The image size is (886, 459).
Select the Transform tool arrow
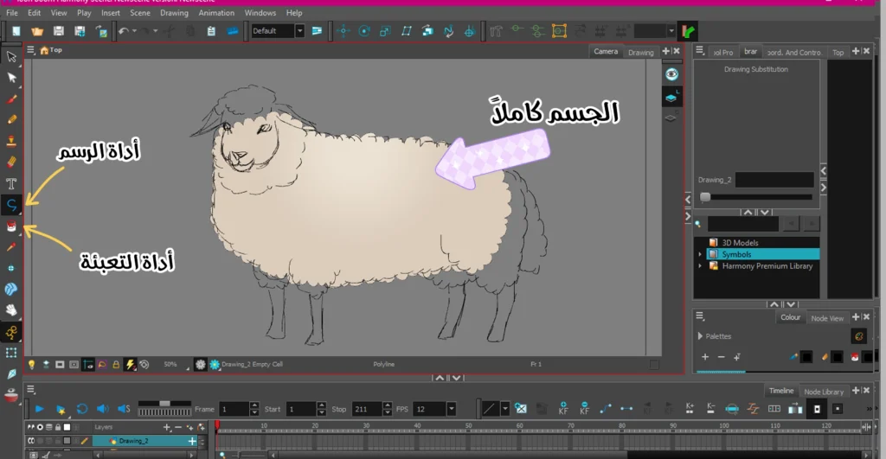point(11,56)
